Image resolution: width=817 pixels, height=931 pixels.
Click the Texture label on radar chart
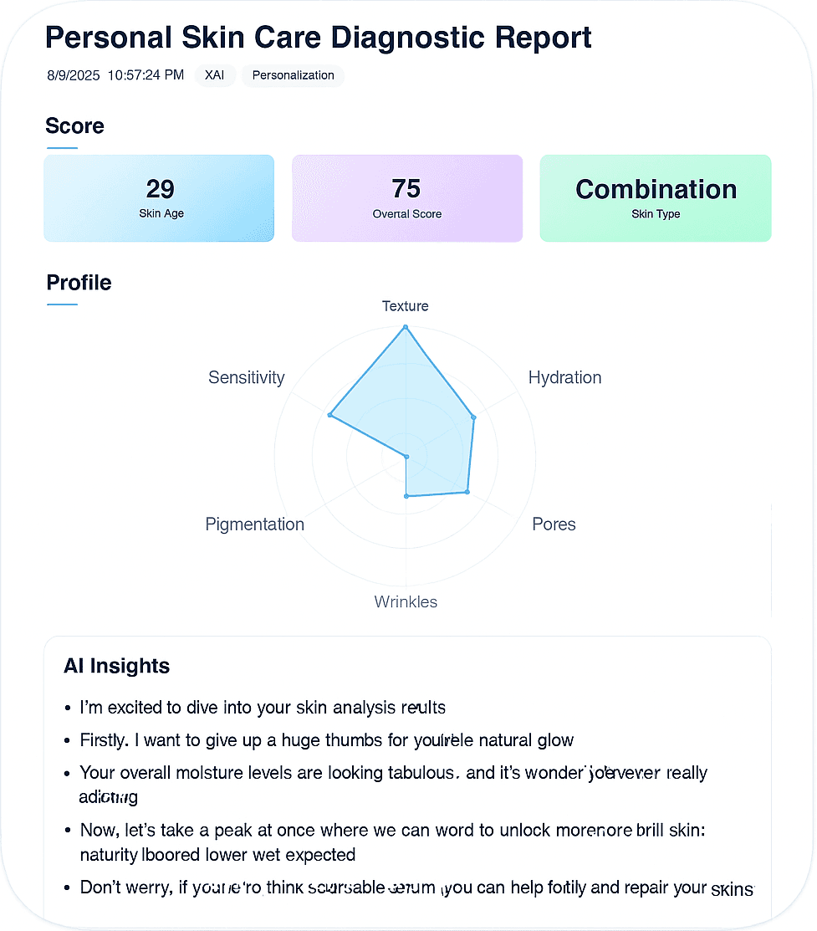(405, 306)
